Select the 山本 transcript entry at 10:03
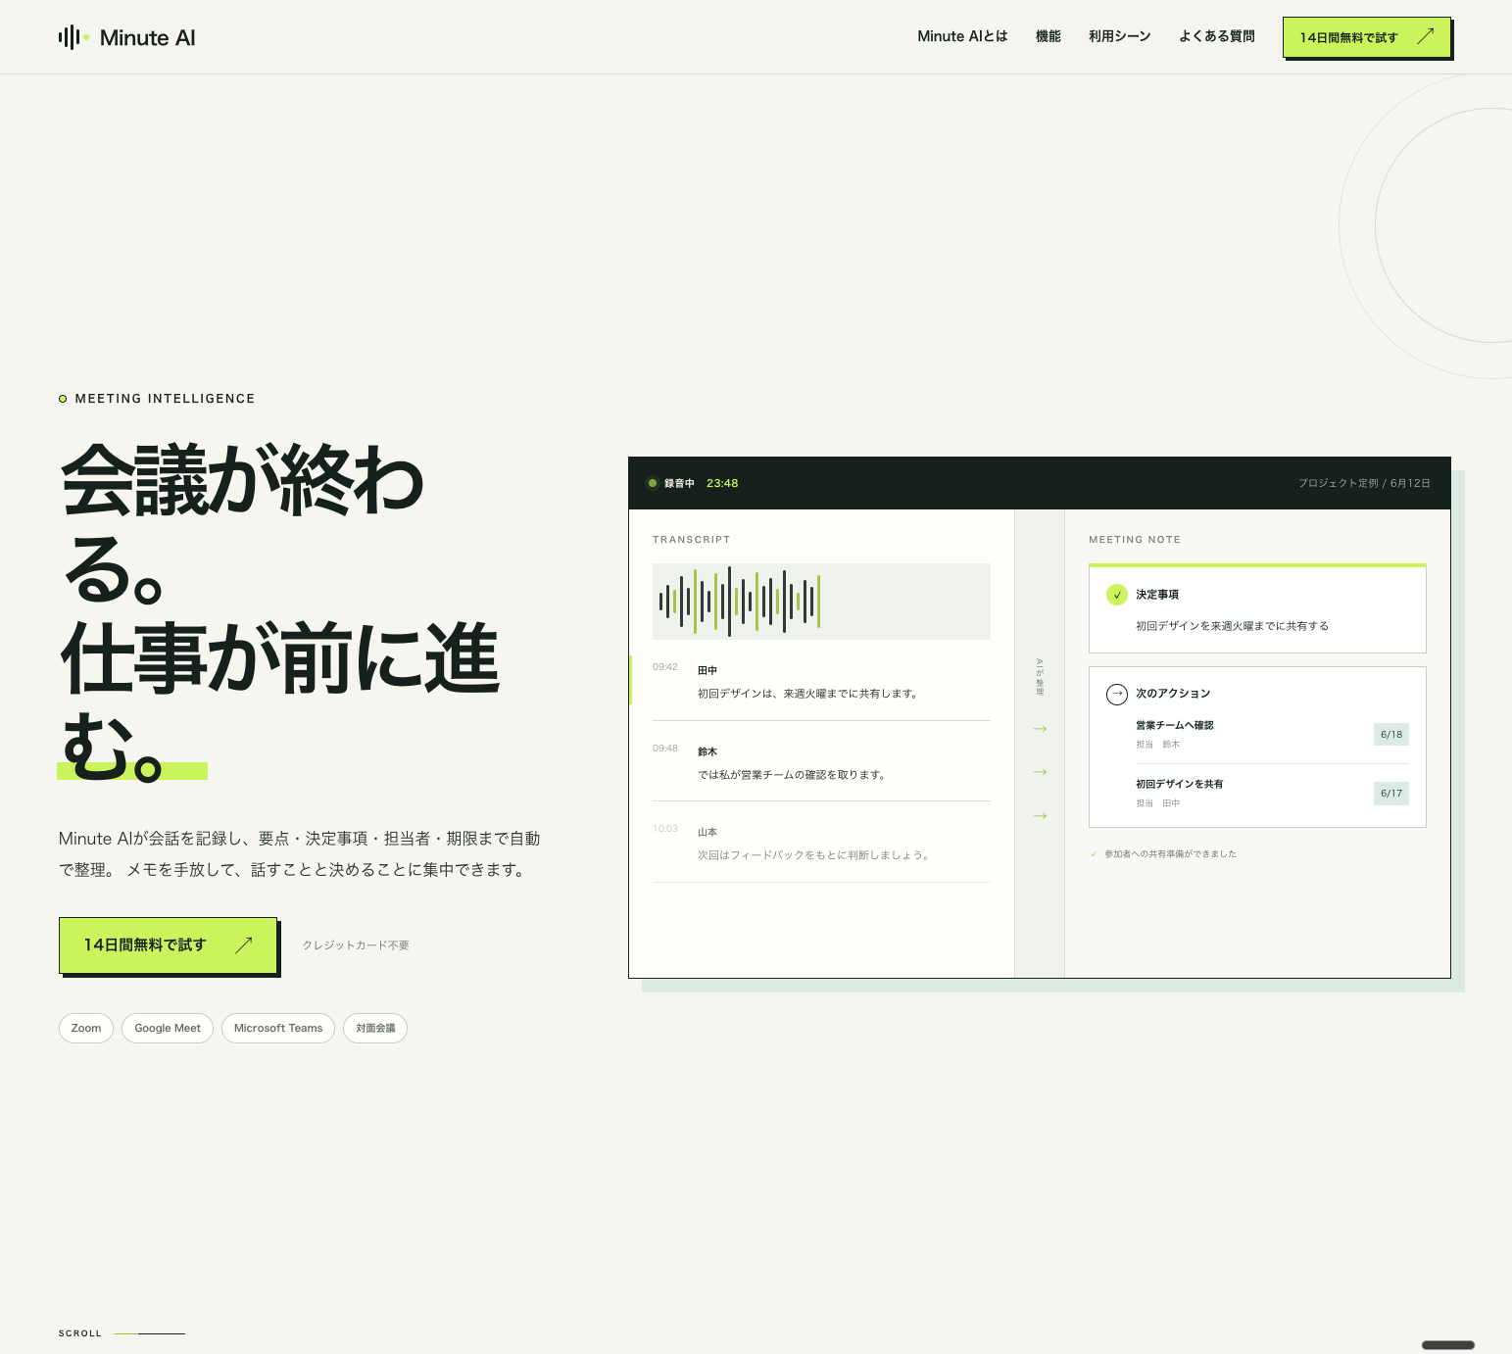The height and width of the screenshot is (1354, 1512). click(821, 843)
